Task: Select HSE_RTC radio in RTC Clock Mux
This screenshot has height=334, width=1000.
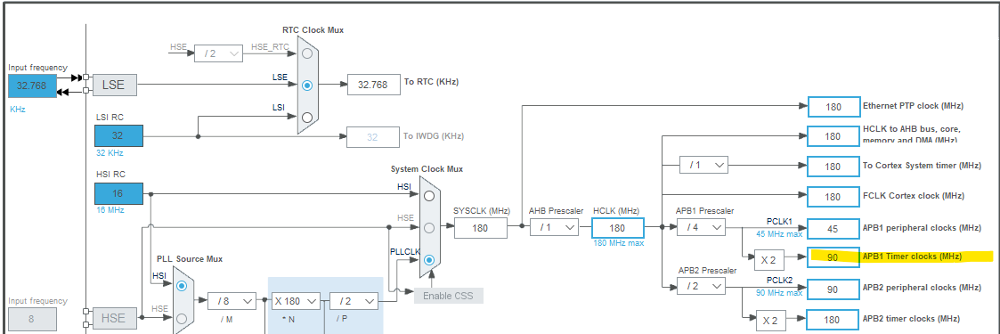Action: 307,53
